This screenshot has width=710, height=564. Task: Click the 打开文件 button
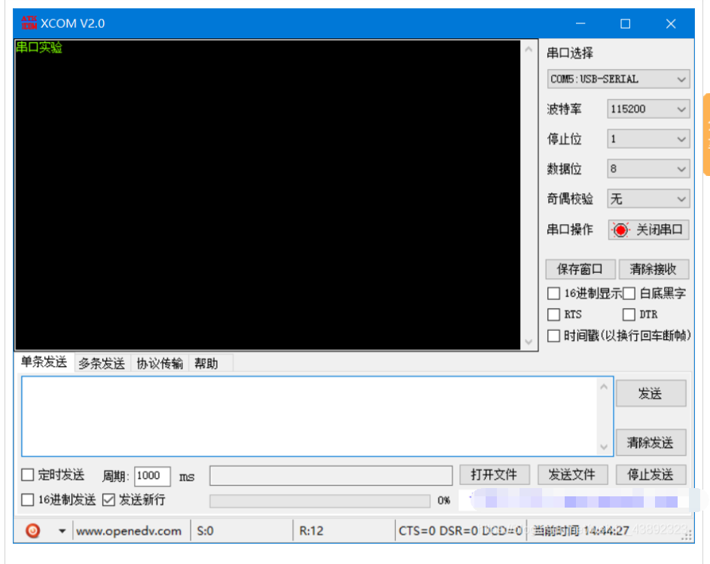pyautogui.click(x=494, y=475)
